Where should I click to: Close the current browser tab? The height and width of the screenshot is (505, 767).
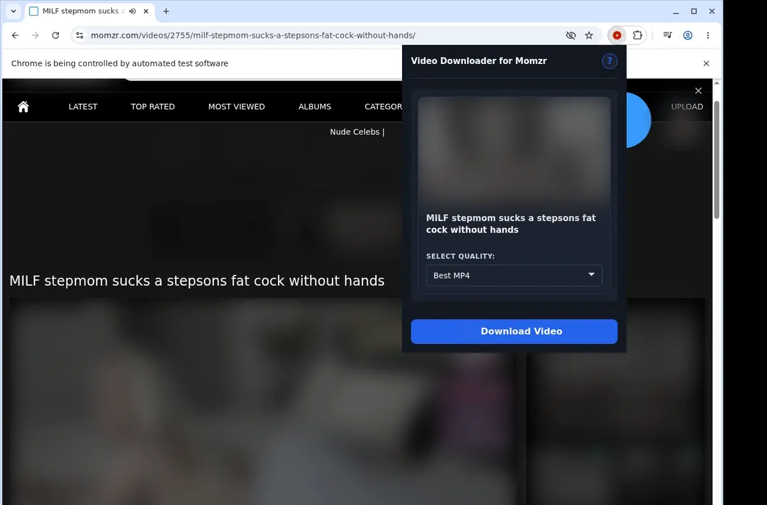tap(146, 12)
